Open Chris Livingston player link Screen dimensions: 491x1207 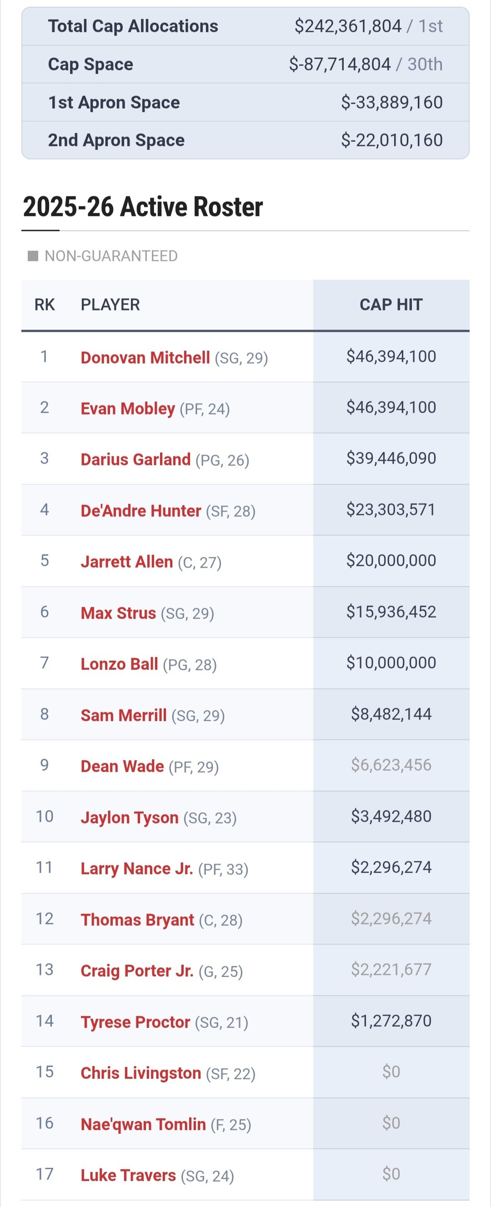coord(140,1072)
